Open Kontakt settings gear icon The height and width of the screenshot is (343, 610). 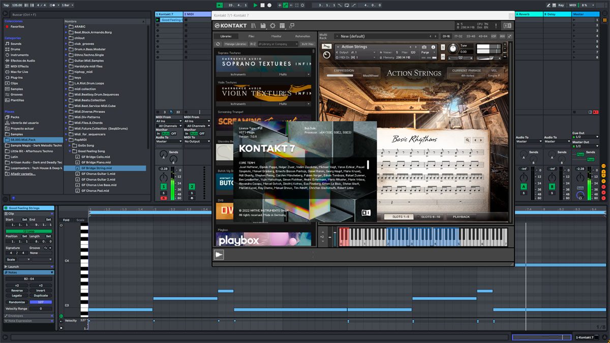pyautogui.click(x=272, y=25)
